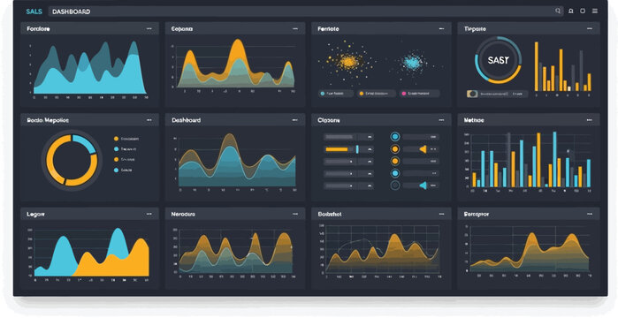This screenshot has width=618, height=318.
Task: Click the 'Dashboard' panel title
Action: (186, 120)
